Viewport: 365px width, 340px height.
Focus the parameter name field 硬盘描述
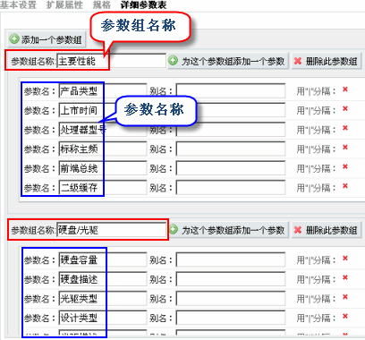click(103, 279)
